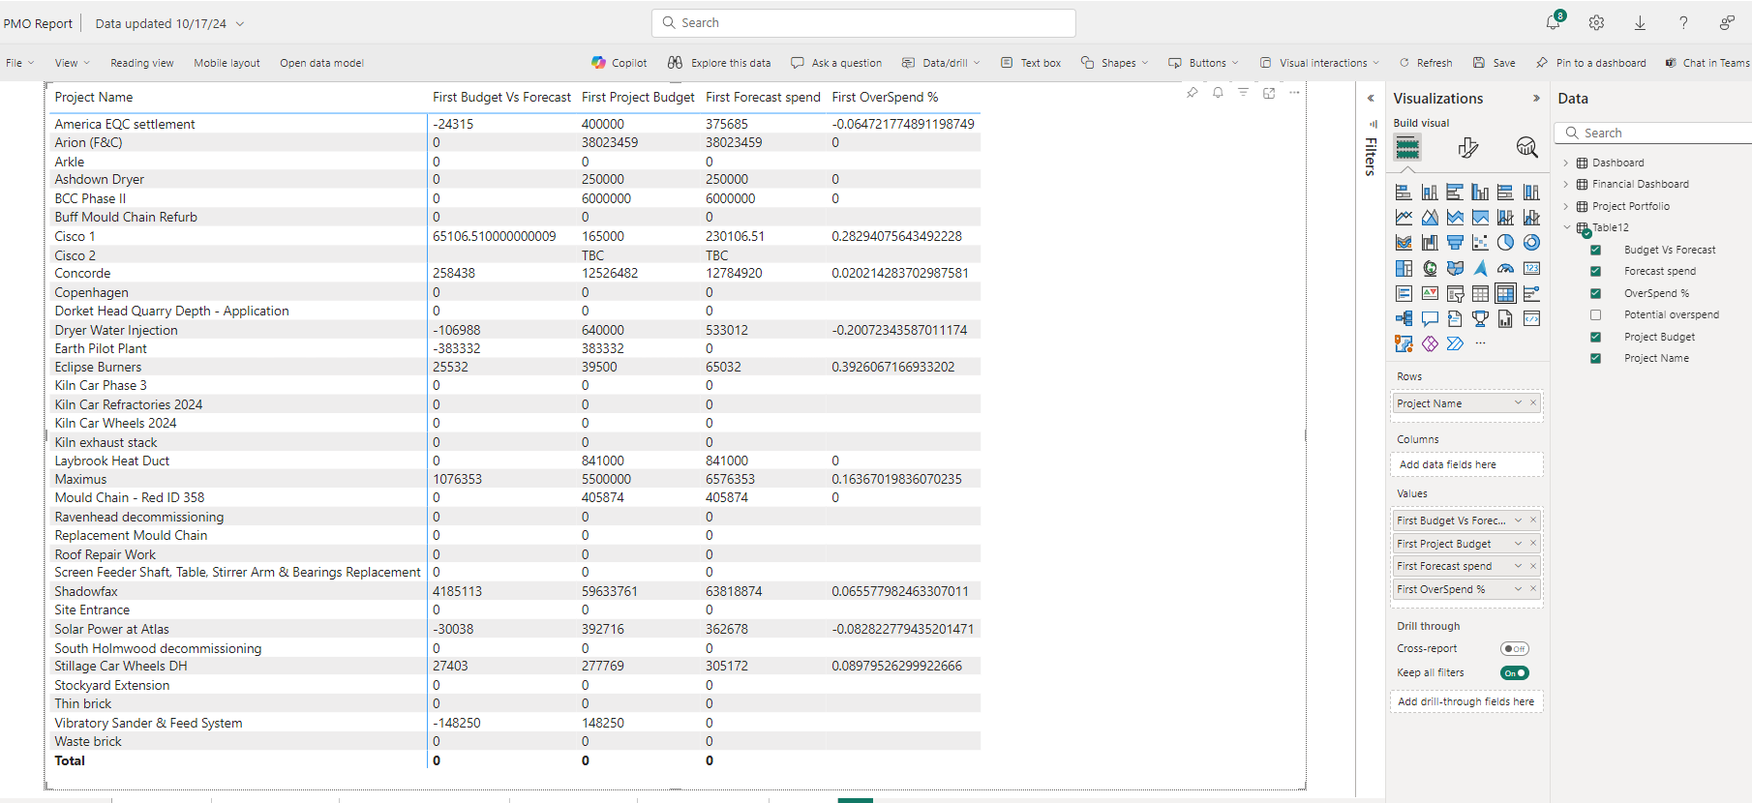Choose the slicer visual icon

[x=1455, y=293]
